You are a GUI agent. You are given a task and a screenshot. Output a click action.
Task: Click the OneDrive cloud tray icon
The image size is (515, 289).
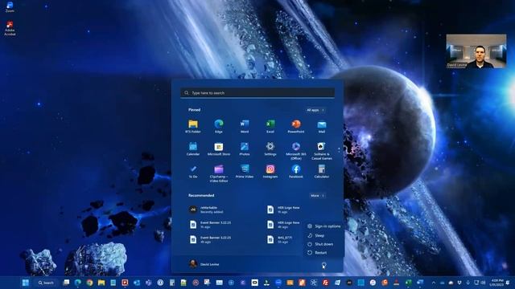coord(451,283)
